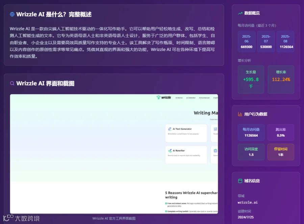304x224 pixels.
Task: Click the AI Rewriter icon in the preview
Action: tap(170, 150)
